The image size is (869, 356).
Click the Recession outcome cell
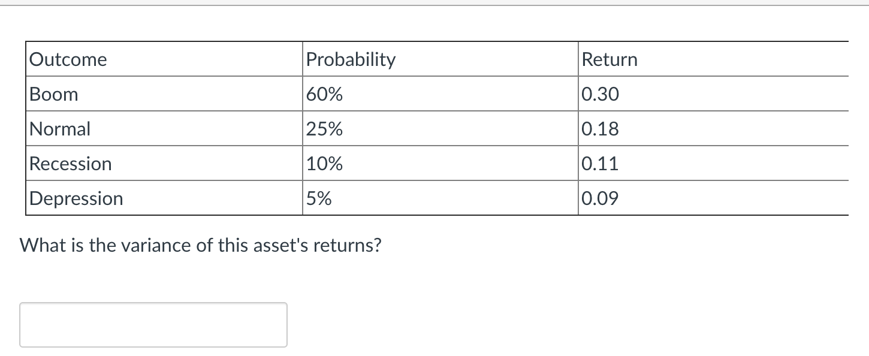[x=70, y=163]
